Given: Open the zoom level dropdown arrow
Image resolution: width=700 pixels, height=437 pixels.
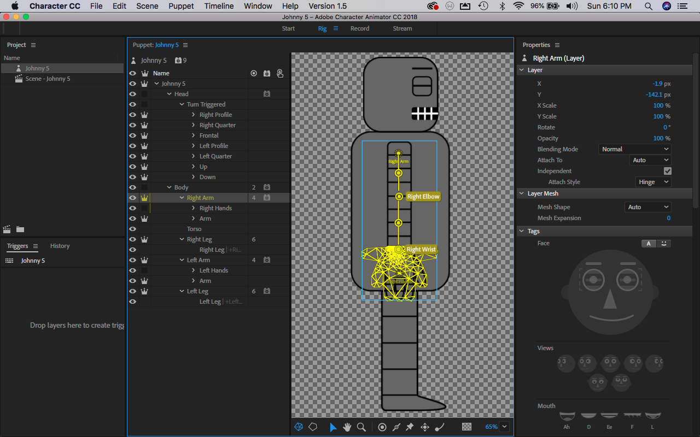Looking at the screenshot, I should tap(504, 427).
